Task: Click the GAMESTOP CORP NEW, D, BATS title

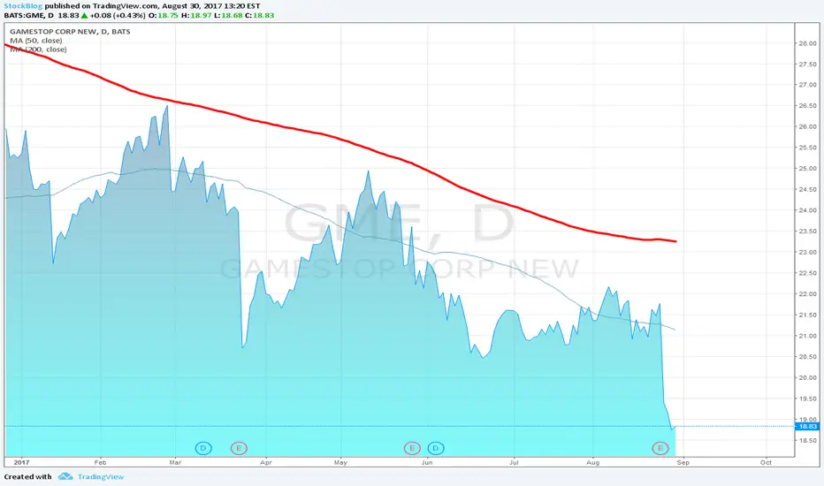Action: 70,32
